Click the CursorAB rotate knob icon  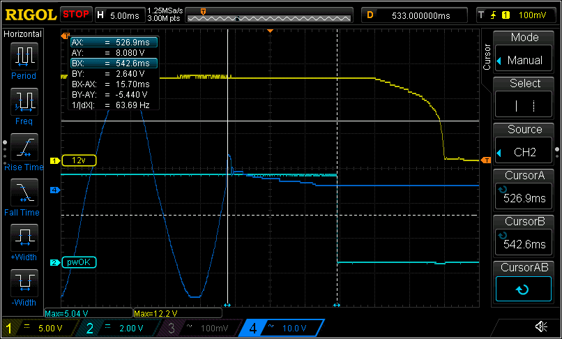523,289
